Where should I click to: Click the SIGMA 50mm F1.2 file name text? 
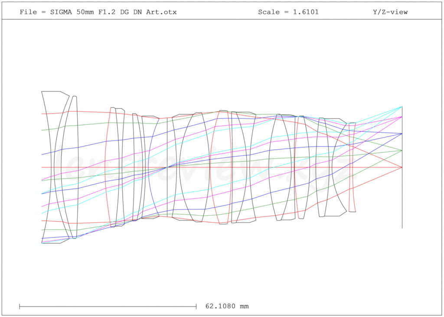pos(98,12)
